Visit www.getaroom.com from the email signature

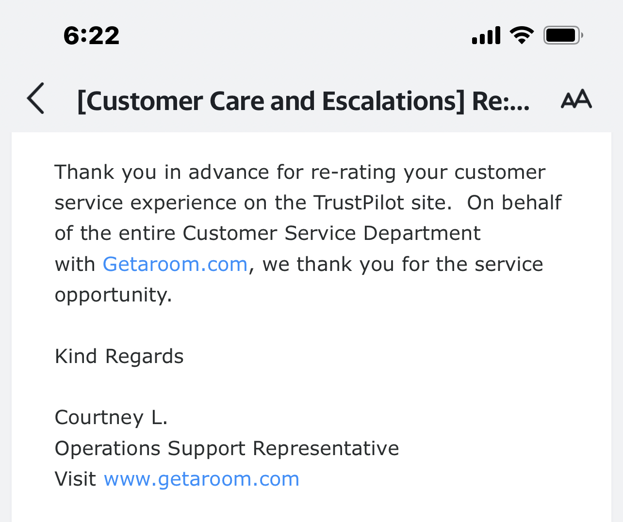[201, 478]
